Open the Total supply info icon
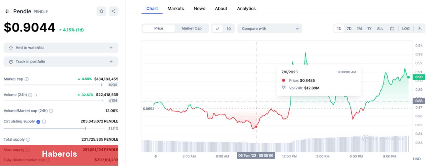Viewport: 429px width, 166px height. click(28, 140)
